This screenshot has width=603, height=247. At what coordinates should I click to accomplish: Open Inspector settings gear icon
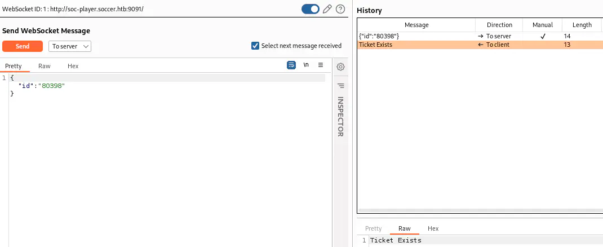click(340, 67)
